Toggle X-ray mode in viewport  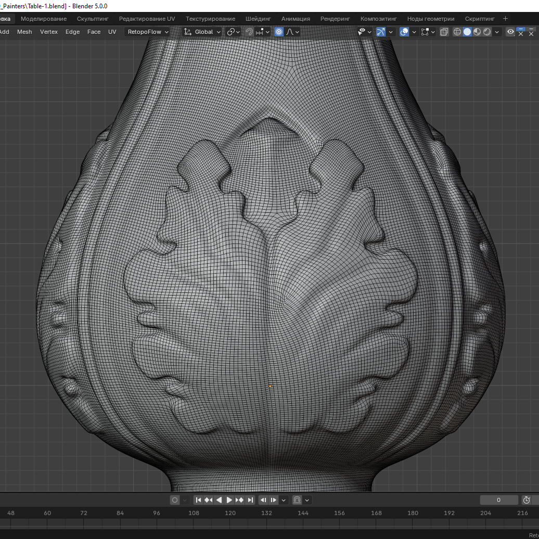pos(444,32)
